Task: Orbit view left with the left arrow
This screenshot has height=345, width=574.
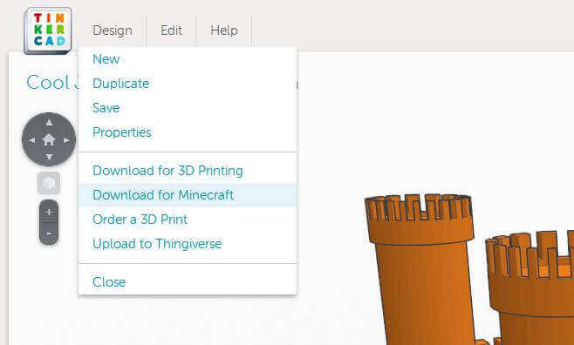Action: (x=32, y=140)
